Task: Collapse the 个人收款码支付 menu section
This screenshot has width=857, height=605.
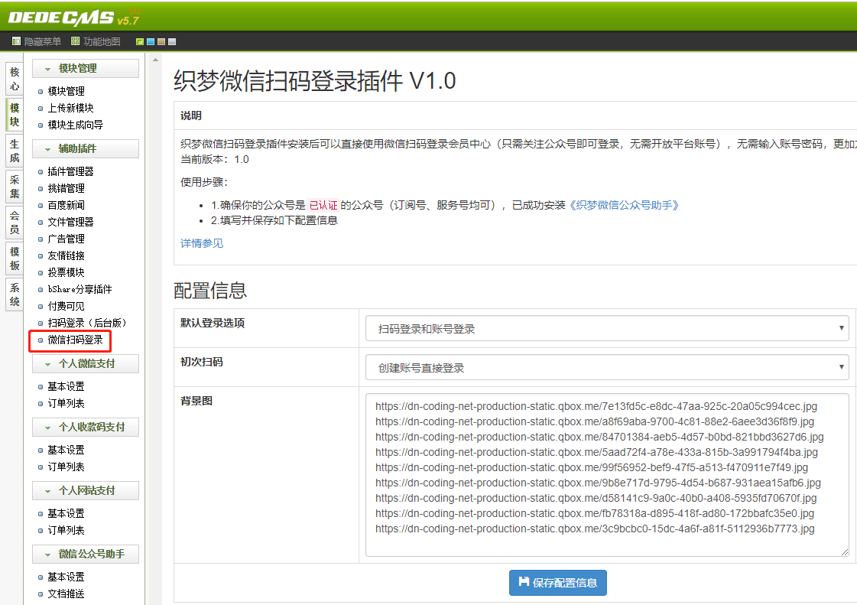Action: [x=86, y=427]
